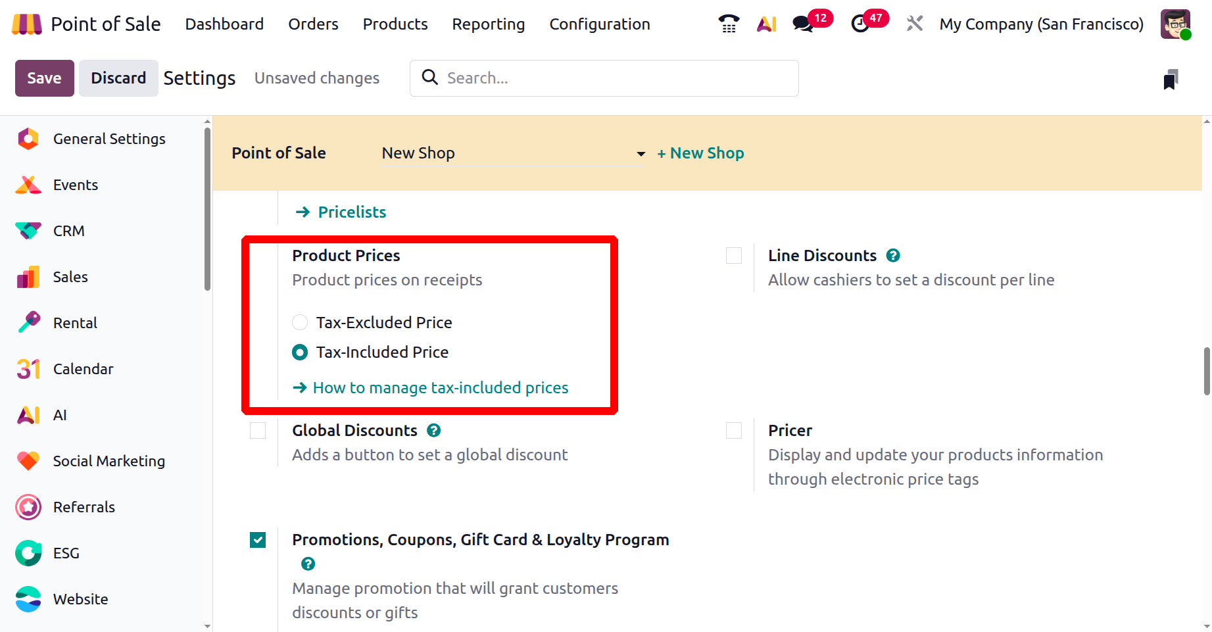Enable the Line Discounts checkbox
Viewport: 1212px width, 632px height.
coord(734,255)
